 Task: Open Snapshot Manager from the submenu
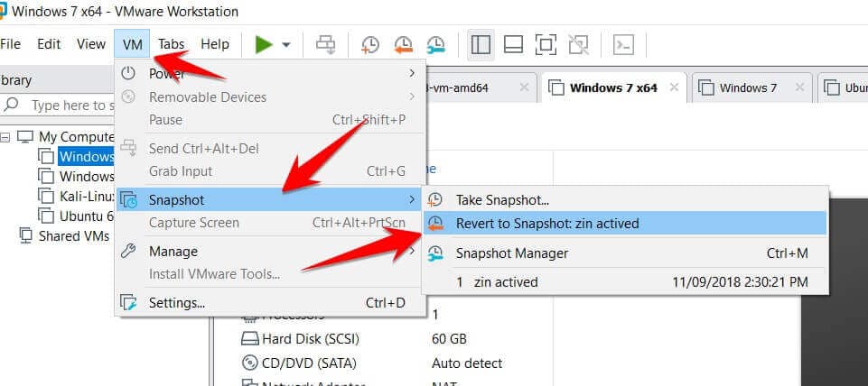(624, 253)
